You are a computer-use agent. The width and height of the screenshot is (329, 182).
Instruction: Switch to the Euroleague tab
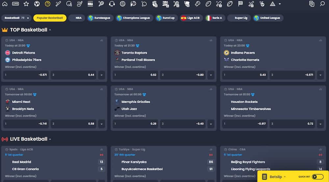point(100,18)
